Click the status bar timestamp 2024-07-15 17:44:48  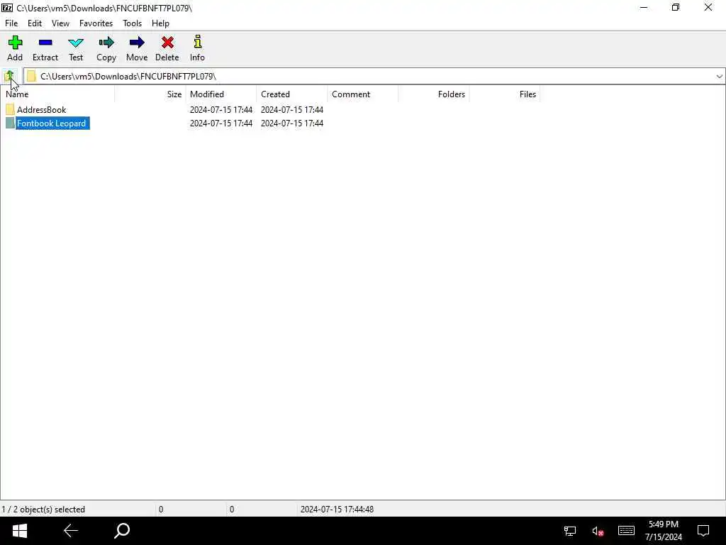(x=337, y=510)
